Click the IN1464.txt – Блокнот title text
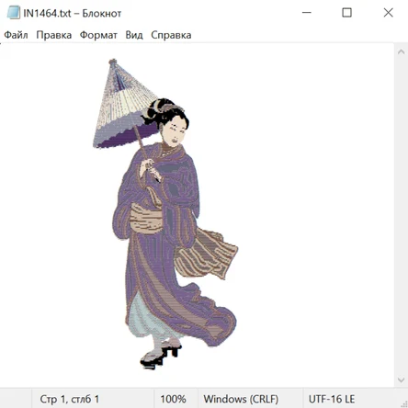408x408 pixels. [x=73, y=13]
